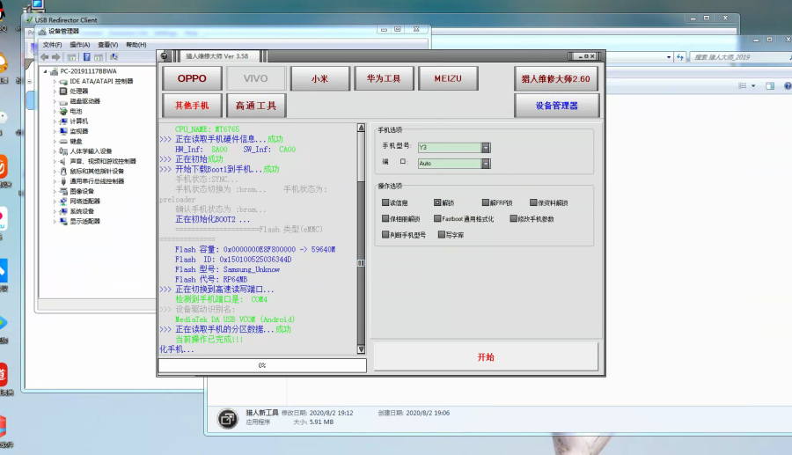This screenshot has width=792, height=455.
Task: Click Device Manager back arrow icon
Action: pyautogui.click(x=45, y=57)
